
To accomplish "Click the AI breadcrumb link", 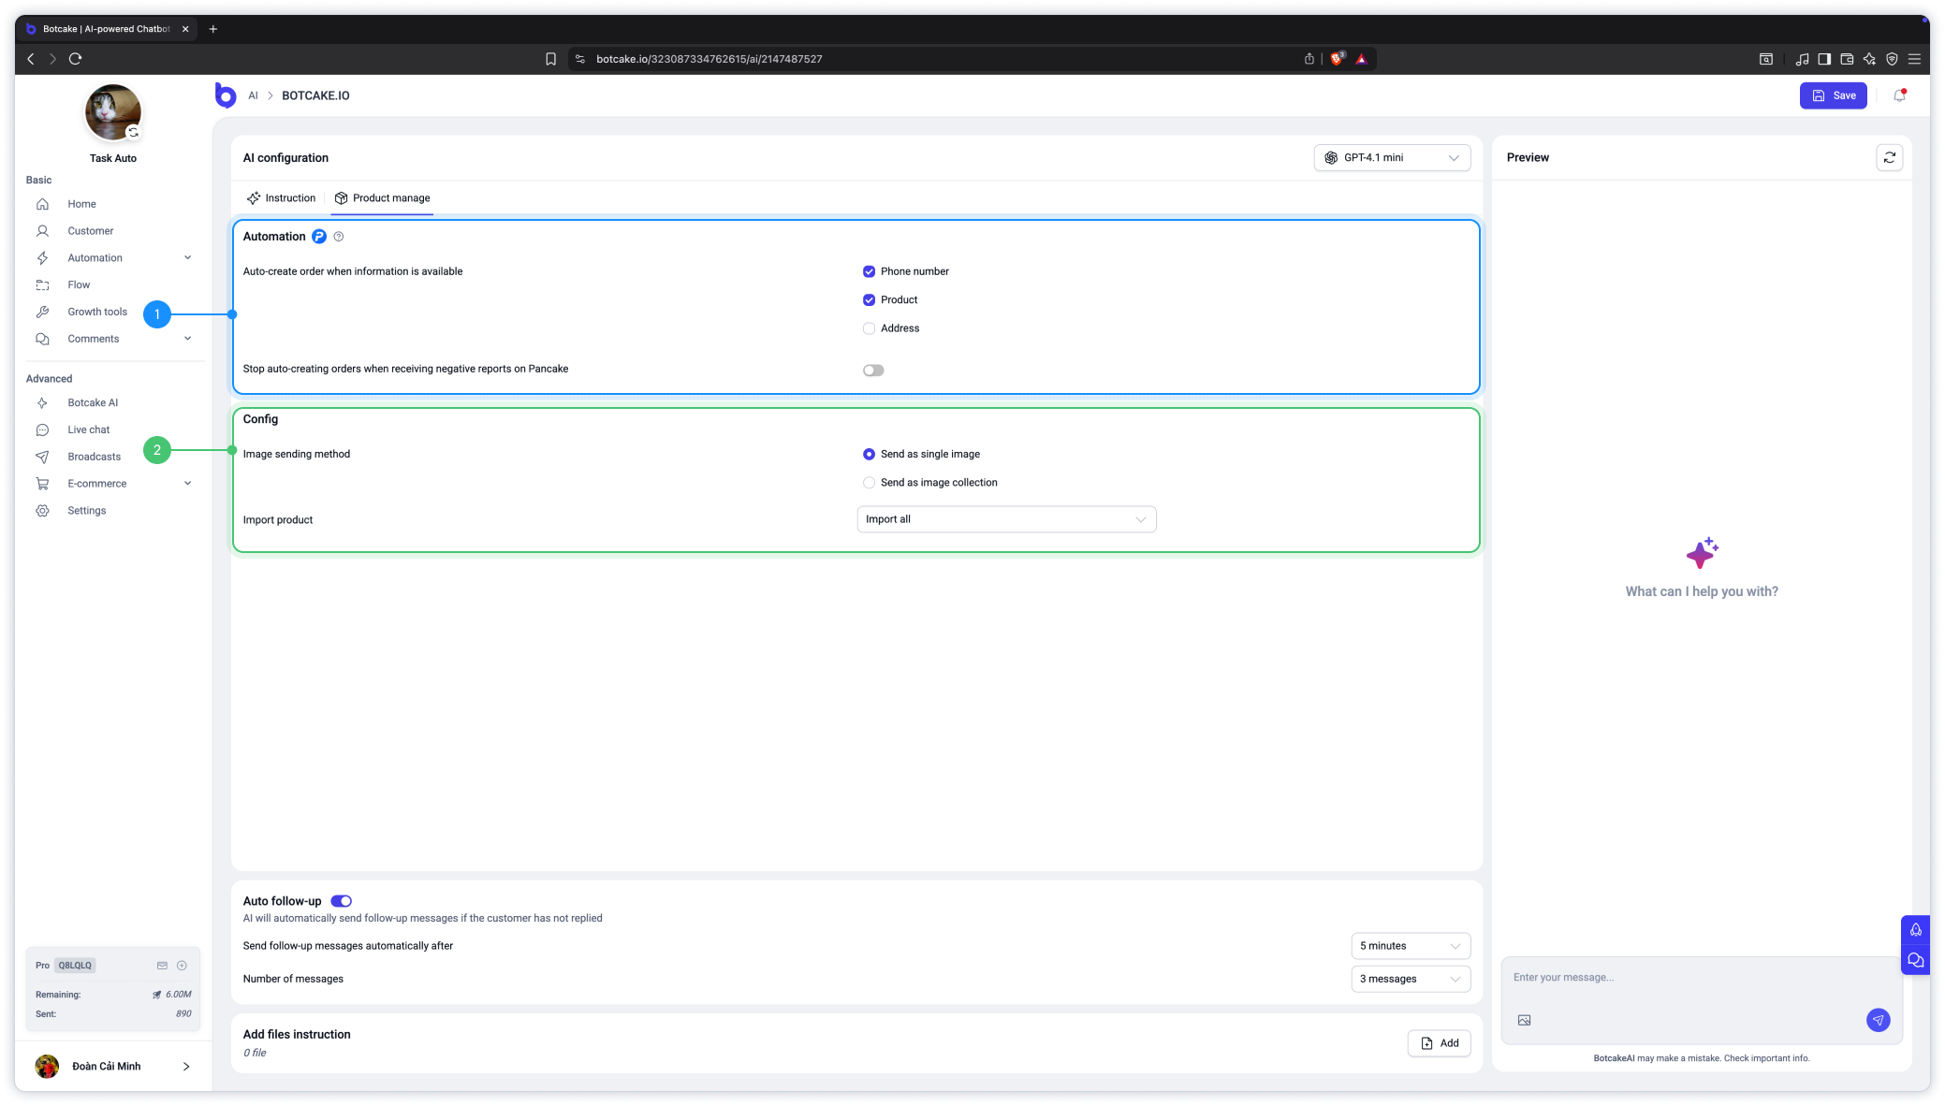I will tap(253, 95).
